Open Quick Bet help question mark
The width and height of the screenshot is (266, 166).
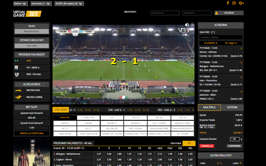click(213, 32)
